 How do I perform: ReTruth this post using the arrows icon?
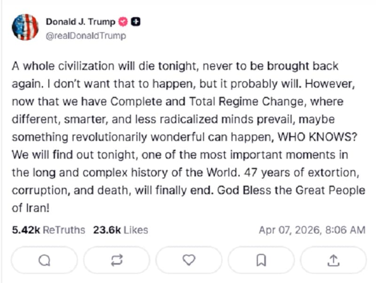tap(117, 260)
